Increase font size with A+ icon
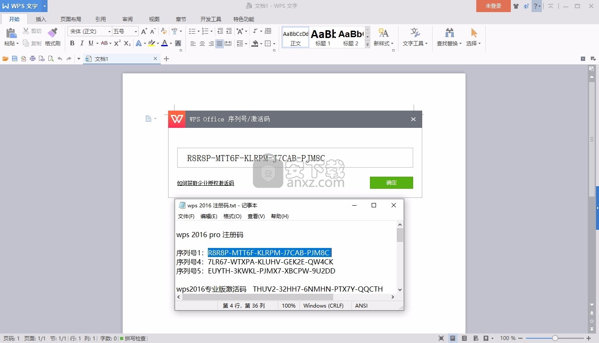 point(144,31)
